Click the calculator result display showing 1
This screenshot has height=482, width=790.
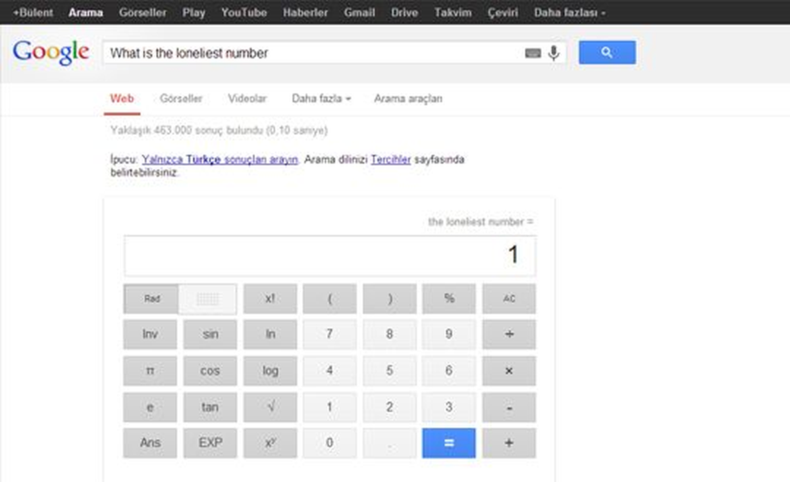[x=330, y=256]
